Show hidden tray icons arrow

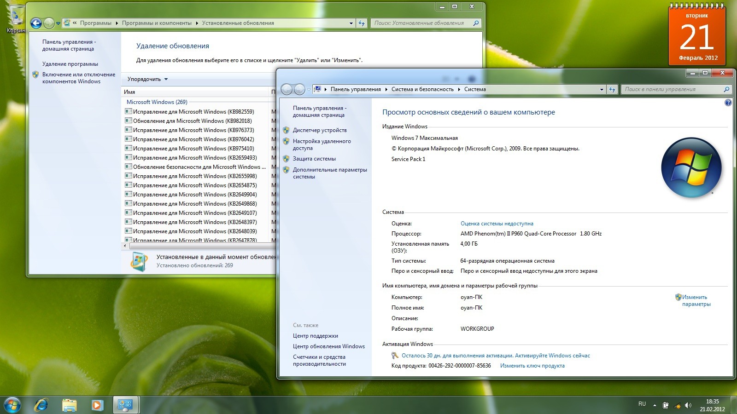pyautogui.click(x=655, y=405)
